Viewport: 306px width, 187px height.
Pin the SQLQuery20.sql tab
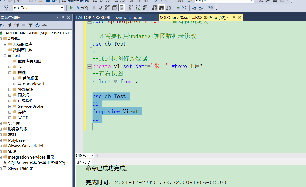(x=233, y=17)
